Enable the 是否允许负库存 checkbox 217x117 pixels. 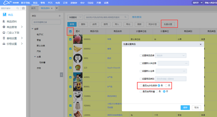point(141,86)
